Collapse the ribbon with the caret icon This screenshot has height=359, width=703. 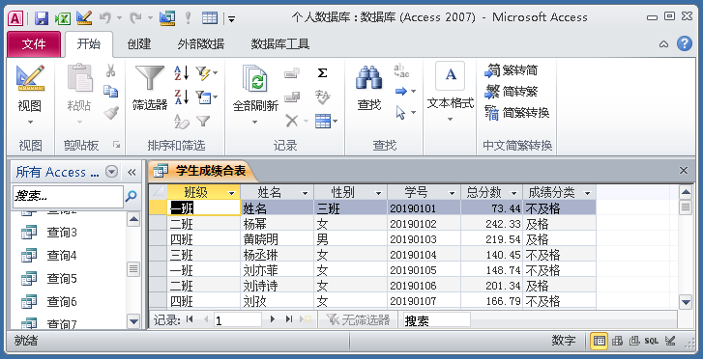point(664,43)
